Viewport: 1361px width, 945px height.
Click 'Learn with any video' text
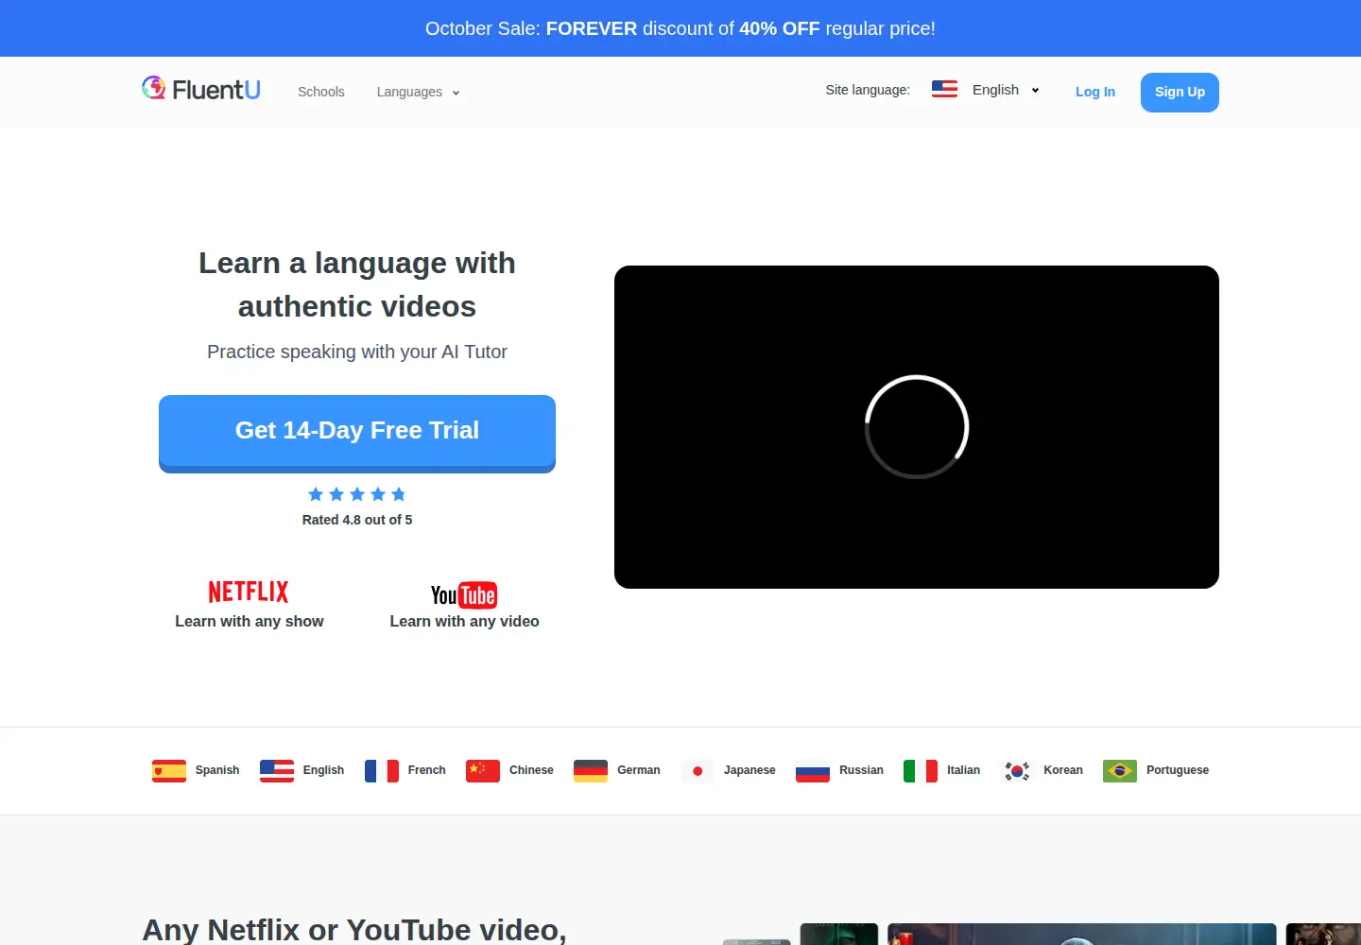click(x=464, y=621)
